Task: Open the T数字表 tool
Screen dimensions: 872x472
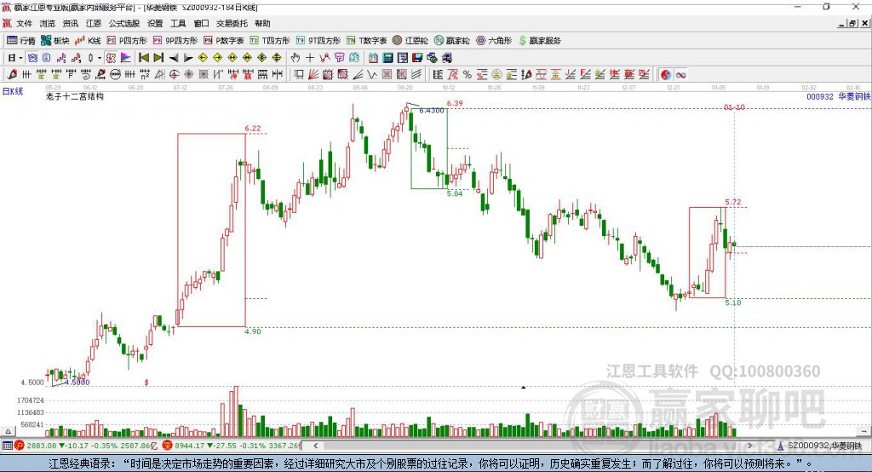Action: pyautogui.click(x=366, y=41)
